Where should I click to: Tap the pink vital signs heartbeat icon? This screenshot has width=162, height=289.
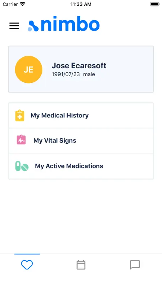click(21, 139)
